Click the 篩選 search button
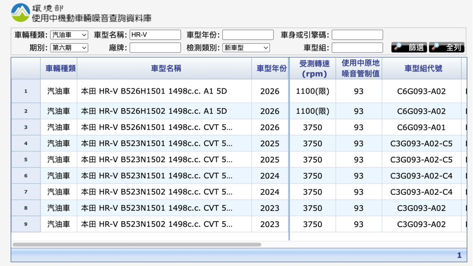 point(411,47)
